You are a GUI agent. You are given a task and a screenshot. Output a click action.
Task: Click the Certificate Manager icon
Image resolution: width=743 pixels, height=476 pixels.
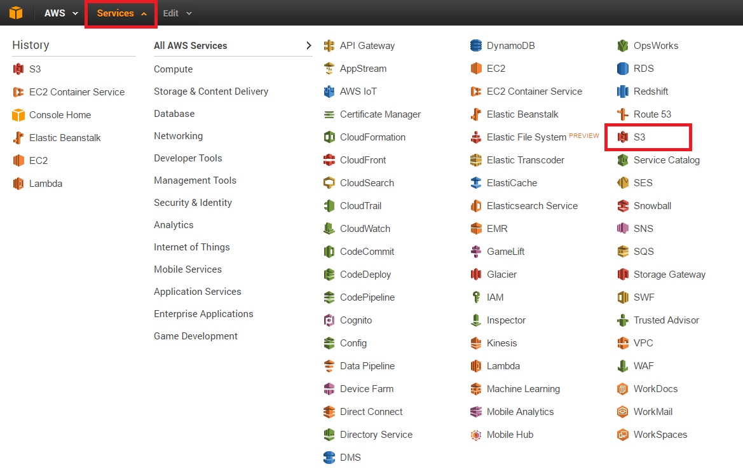(x=329, y=114)
